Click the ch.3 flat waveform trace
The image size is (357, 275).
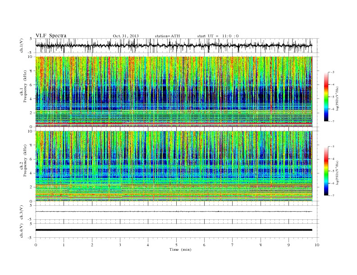click(174, 212)
